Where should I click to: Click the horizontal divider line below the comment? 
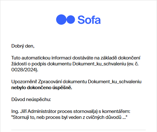pos(78,130)
